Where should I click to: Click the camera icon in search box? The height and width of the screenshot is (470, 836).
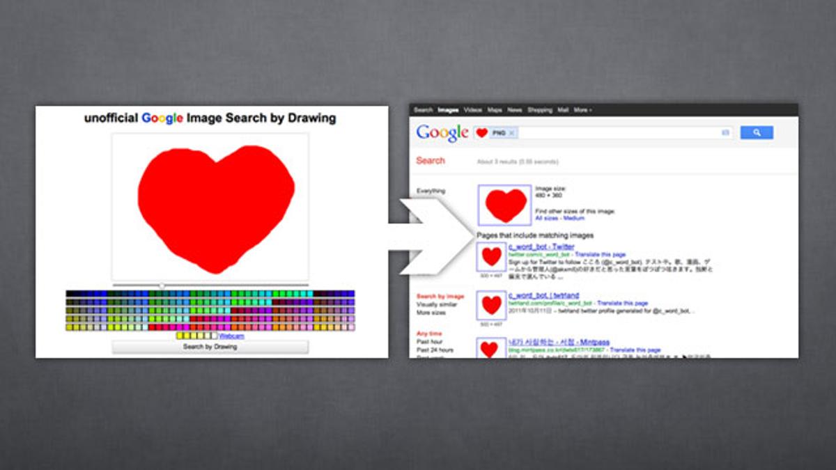tap(725, 132)
